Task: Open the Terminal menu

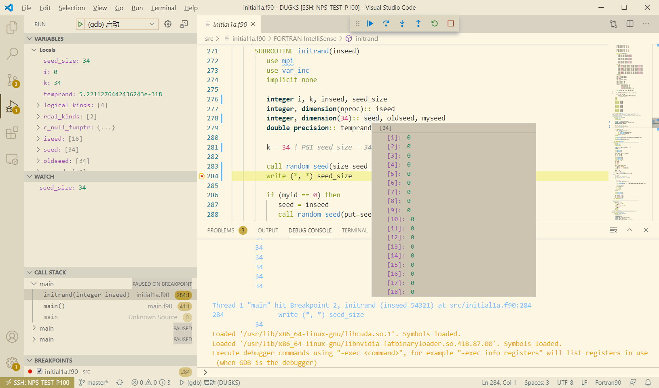Action: 163,8
